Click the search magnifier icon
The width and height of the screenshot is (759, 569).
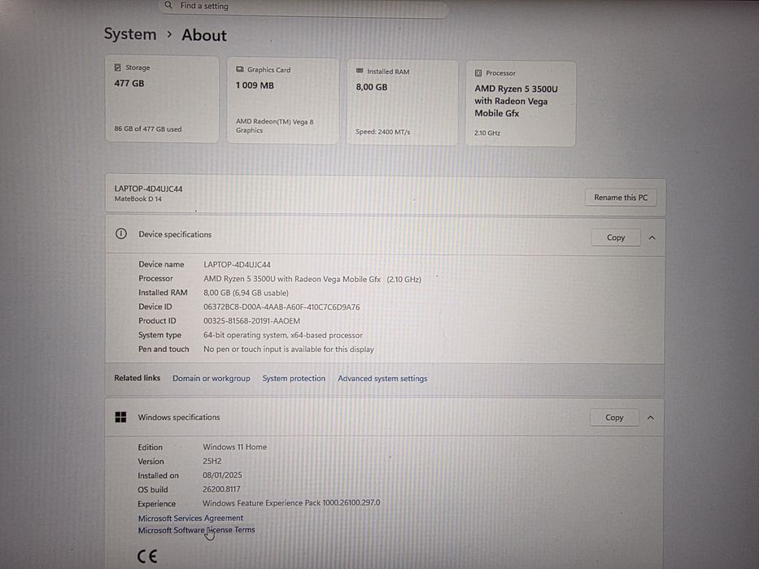[168, 6]
